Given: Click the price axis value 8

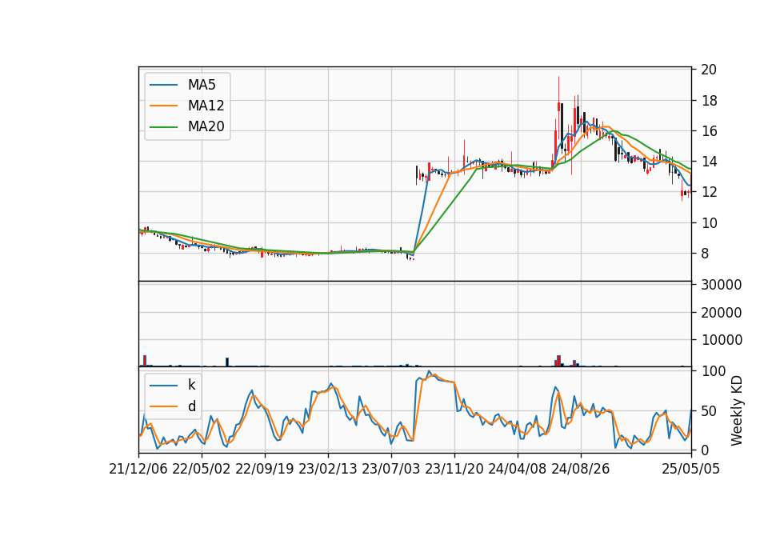Looking at the screenshot, I should pos(705,254).
